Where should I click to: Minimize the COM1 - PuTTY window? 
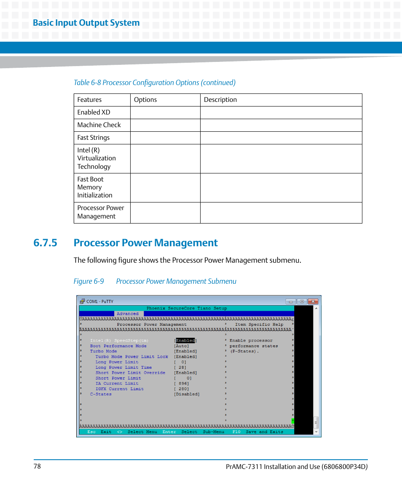tap(291, 301)
